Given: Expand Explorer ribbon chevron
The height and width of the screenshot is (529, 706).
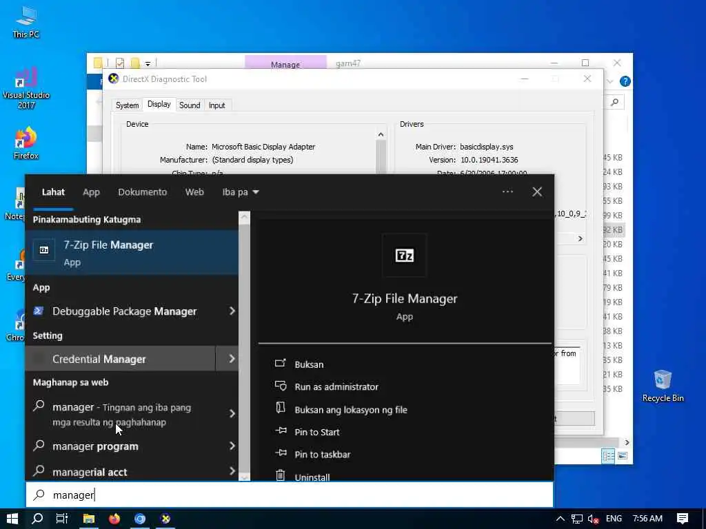Looking at the screenshot, I should pyautogui.click(x=610, y=81).
